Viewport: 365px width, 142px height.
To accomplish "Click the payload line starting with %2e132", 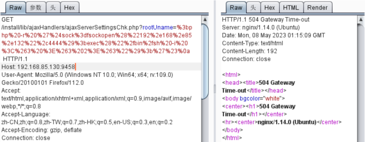I will [x=95, y=43].
